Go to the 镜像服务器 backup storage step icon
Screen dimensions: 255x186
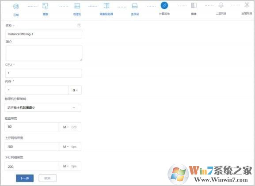click(107, 6)
